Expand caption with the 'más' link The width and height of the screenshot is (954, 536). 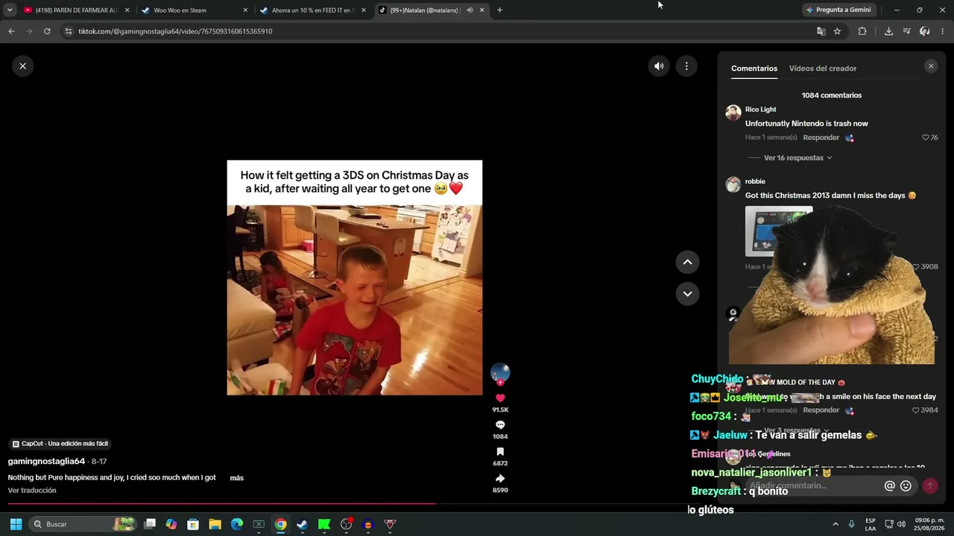(x=236, y=478)
